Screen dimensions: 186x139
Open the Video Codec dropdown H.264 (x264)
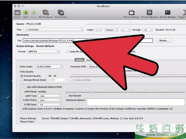tap(49, 67)
